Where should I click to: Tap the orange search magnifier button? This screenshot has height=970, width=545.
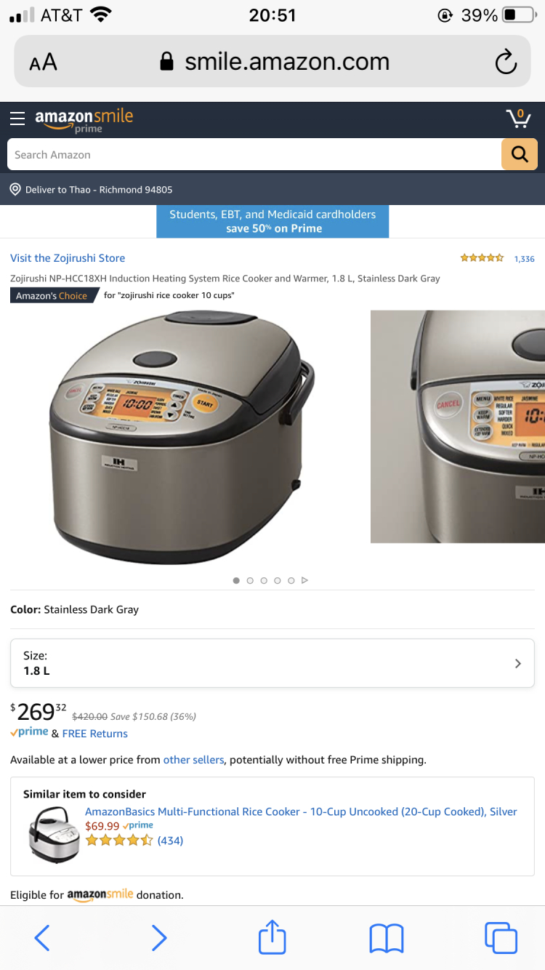519,154
